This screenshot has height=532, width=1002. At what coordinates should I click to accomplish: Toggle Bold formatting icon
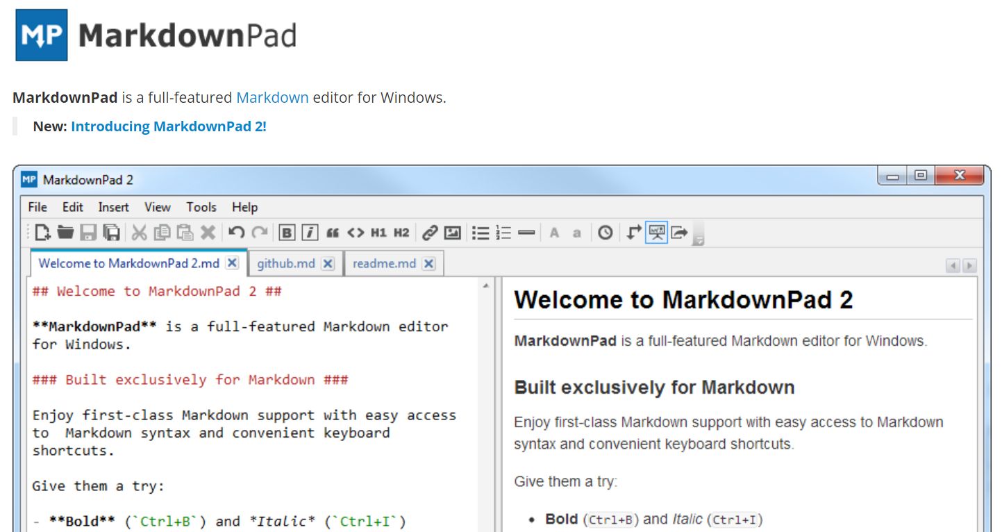(287, 233)
